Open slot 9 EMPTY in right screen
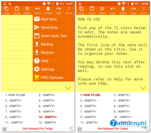The height and width of the screenshot is (133, 151). coord(88,117)
